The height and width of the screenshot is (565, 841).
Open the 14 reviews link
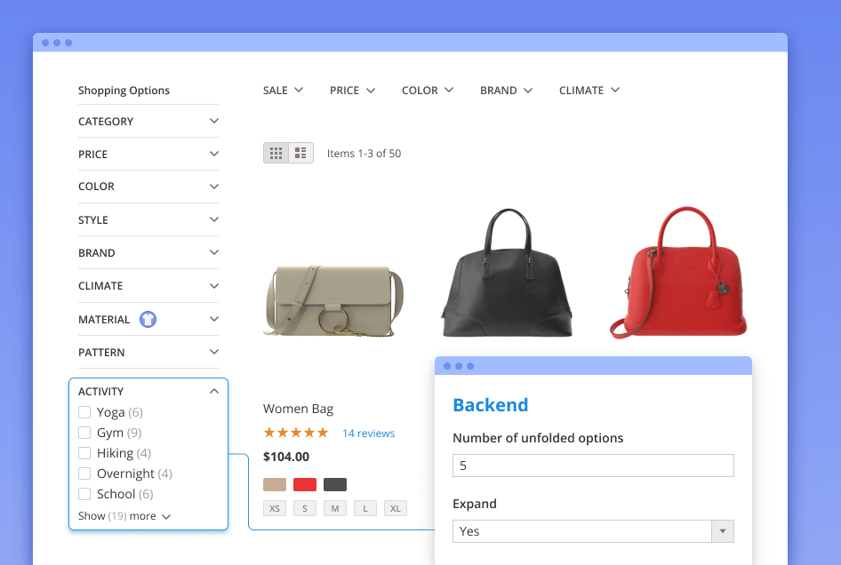pos(368,434)
